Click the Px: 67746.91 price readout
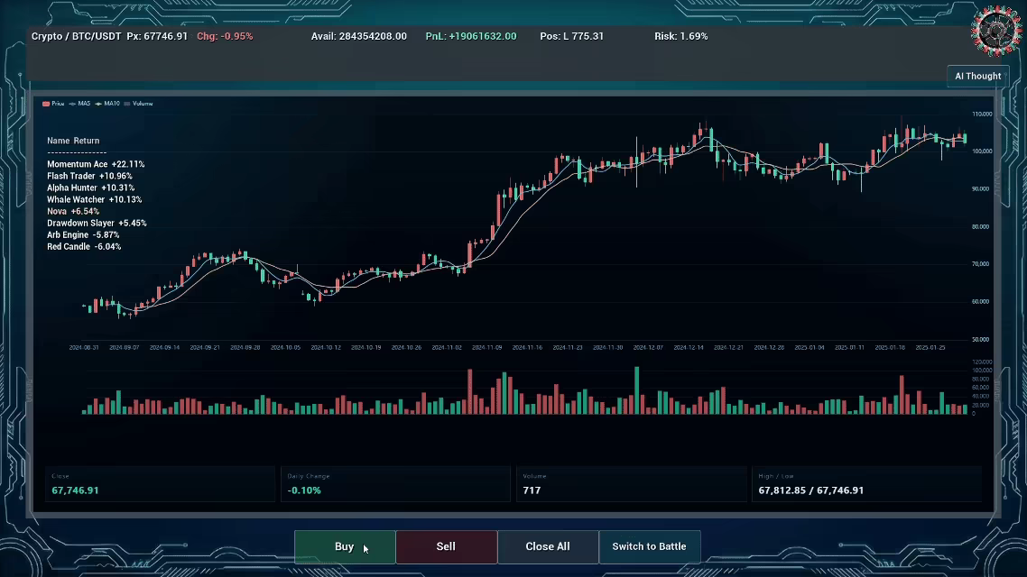Screen dimensions: 1027x577 point(157,36)
